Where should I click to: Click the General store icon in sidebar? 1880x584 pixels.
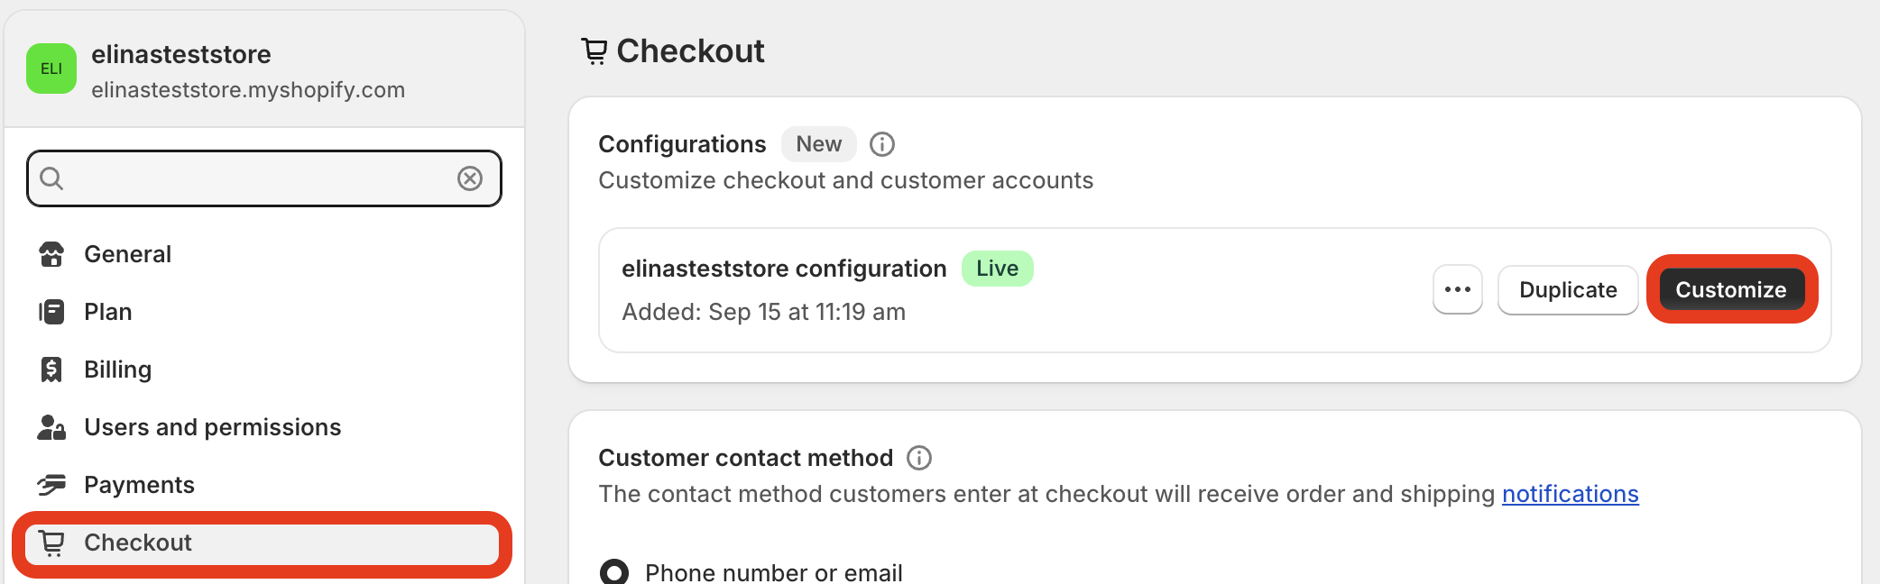51,254
